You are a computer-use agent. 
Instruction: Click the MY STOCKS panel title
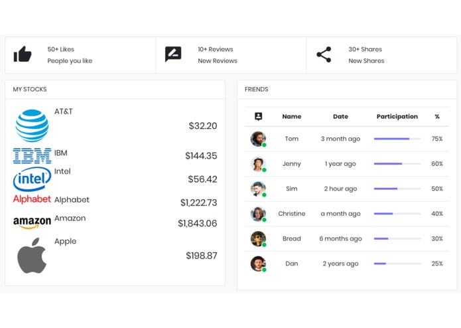coord(30,90)
